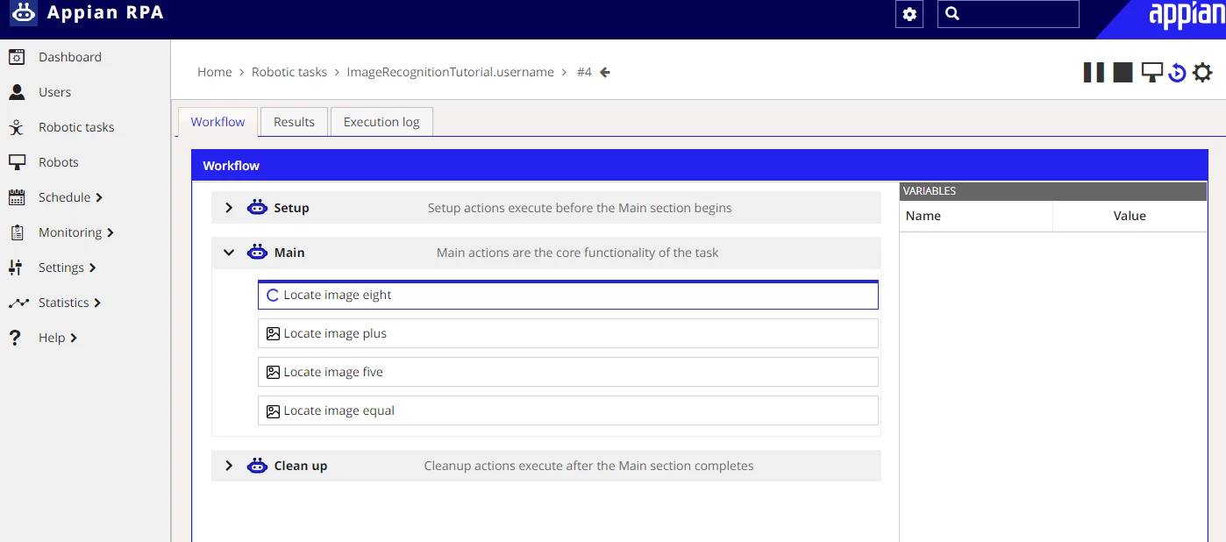Open Dashboard from sidebar menu
Image resolution: width=1226 pixels, height=542 pixels.
[x=70, y=57]
